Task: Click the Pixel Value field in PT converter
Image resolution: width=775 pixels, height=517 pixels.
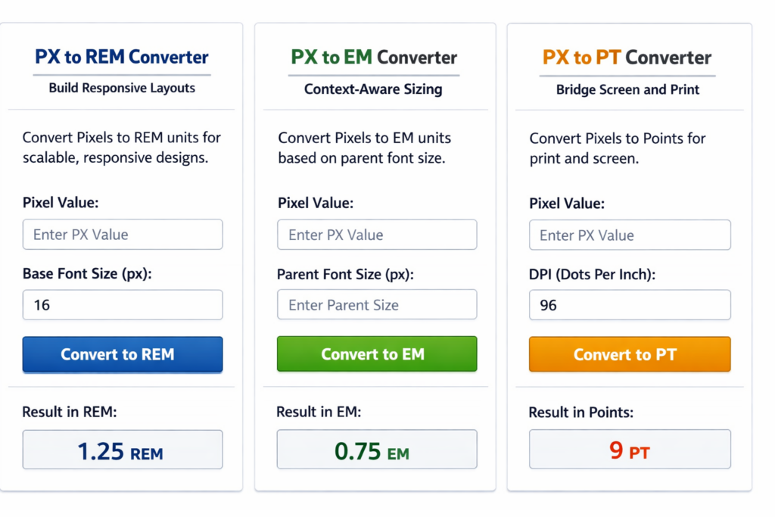Action: [x=630, y=235]
